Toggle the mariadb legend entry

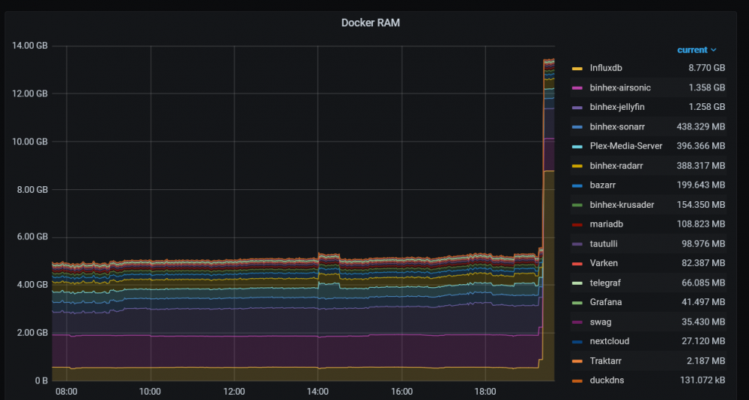pyautogui.click(x=606, y=224)
